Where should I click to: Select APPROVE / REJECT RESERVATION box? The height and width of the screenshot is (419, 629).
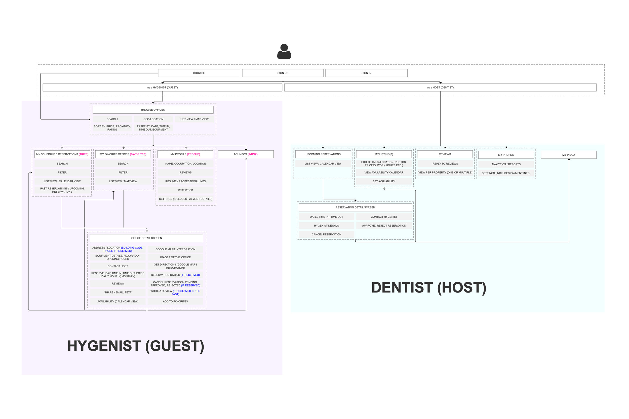point(384,226)
